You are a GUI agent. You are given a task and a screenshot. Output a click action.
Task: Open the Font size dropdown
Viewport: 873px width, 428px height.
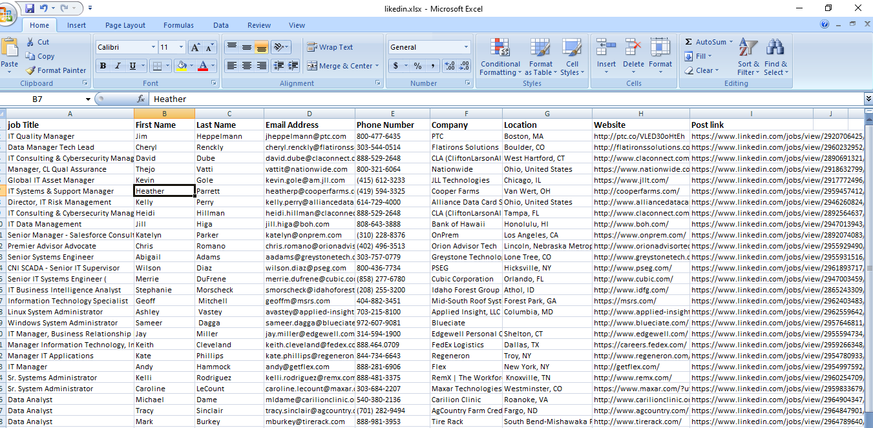coord(181,47)
